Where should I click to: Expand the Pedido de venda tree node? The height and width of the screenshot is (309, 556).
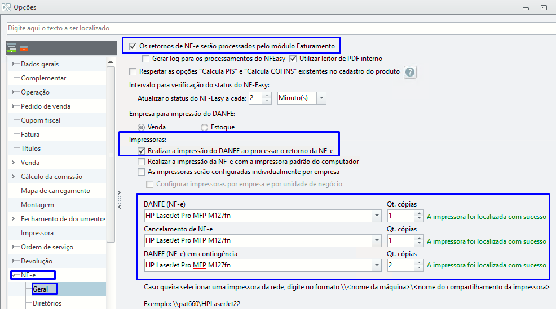tap(13, 106)
